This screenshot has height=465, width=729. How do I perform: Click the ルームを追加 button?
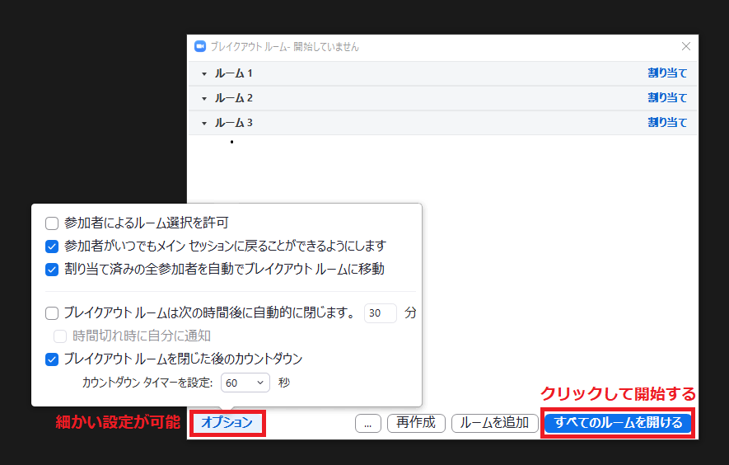495,423
